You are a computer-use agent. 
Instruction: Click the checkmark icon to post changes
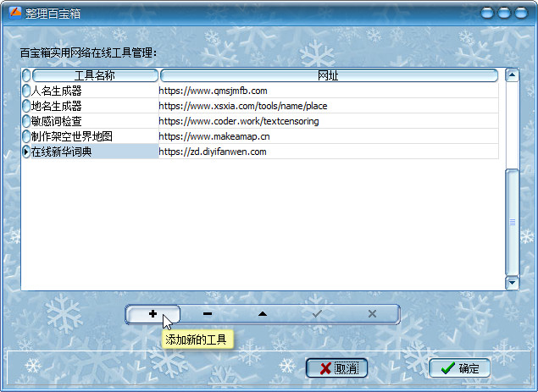point(317,314)
